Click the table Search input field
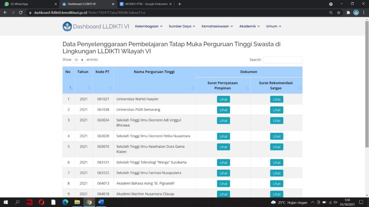 tap(283, 60)
